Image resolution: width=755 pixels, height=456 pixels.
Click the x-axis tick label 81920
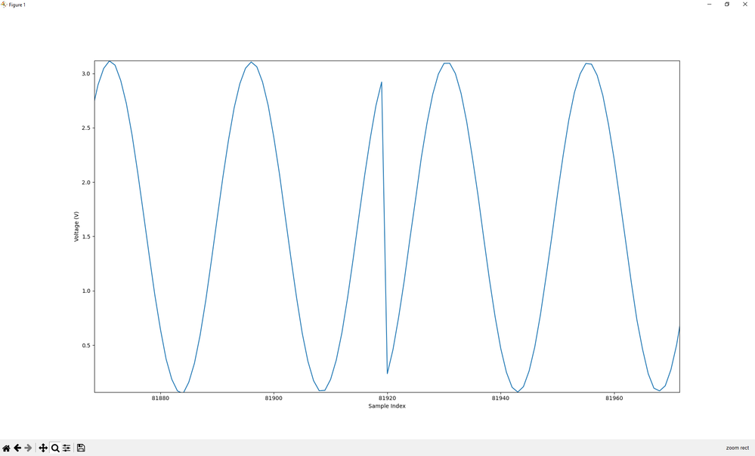click(x=387, y=399)
